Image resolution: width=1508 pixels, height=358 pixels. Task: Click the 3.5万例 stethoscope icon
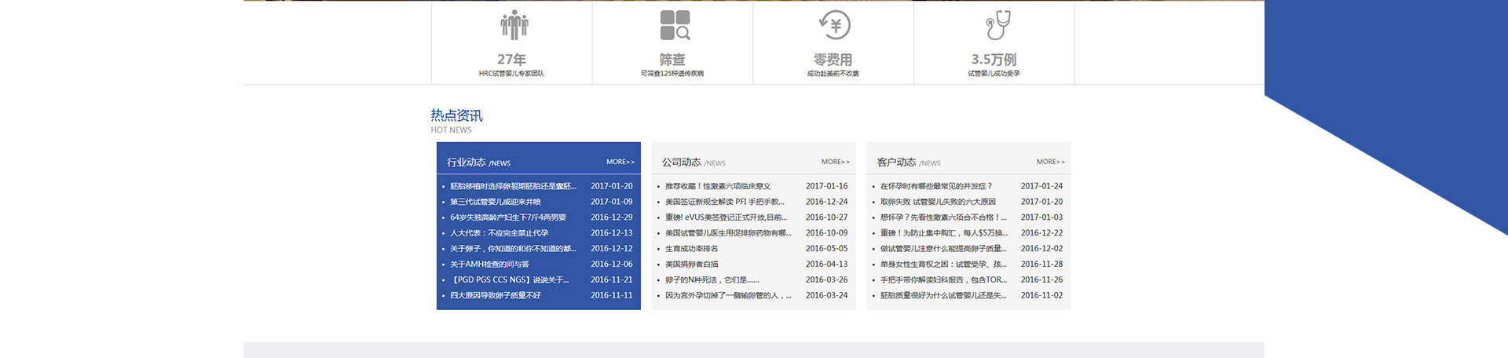pyautogui.click(x=997, y=25)
